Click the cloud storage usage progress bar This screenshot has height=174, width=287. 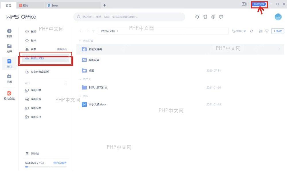coord(46,167)
